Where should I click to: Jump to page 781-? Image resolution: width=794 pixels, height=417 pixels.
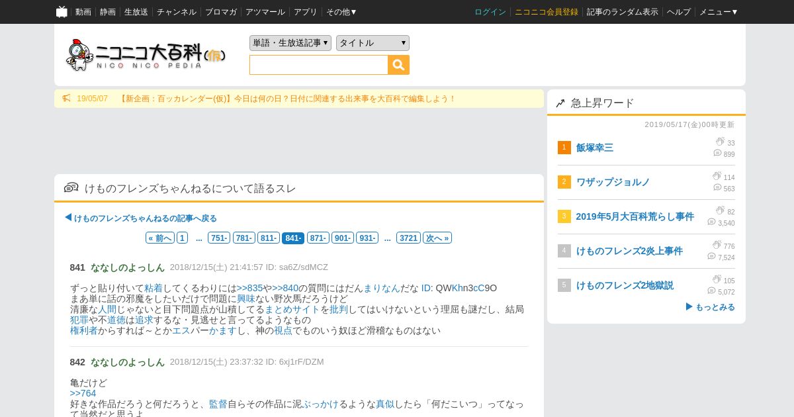point(243,238)
